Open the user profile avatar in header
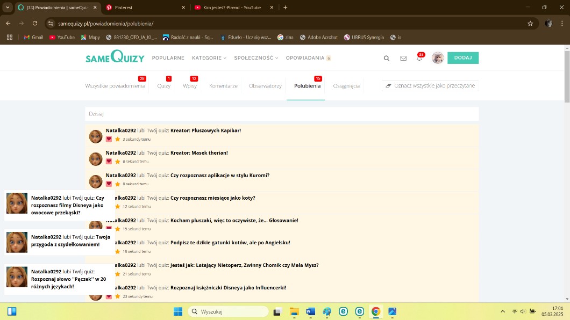The height and width of the screenshot is (320, 570). 438,58
